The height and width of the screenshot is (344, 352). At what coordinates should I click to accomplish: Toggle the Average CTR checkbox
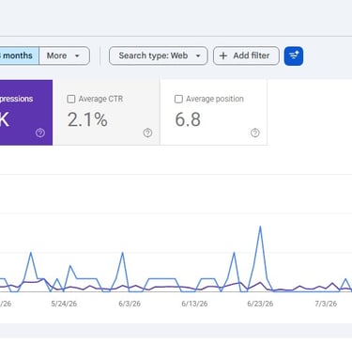coord(71,99)
